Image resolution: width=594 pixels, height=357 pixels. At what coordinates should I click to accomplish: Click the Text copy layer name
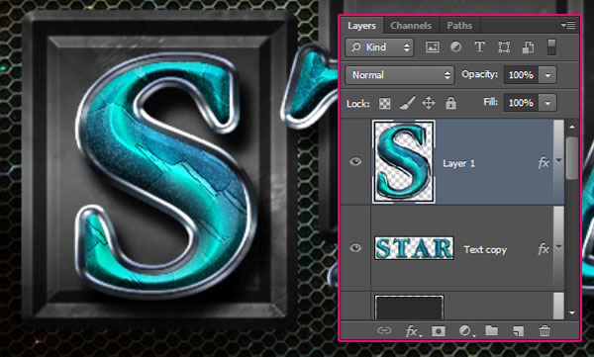coord(485,250)
